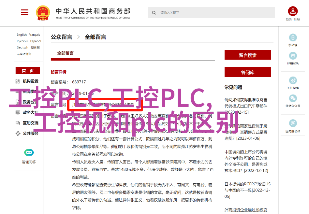The width and height of the screenshot is (309, 214).
Task: Open the 关注微博 Weibo icon
Action: 293,80
